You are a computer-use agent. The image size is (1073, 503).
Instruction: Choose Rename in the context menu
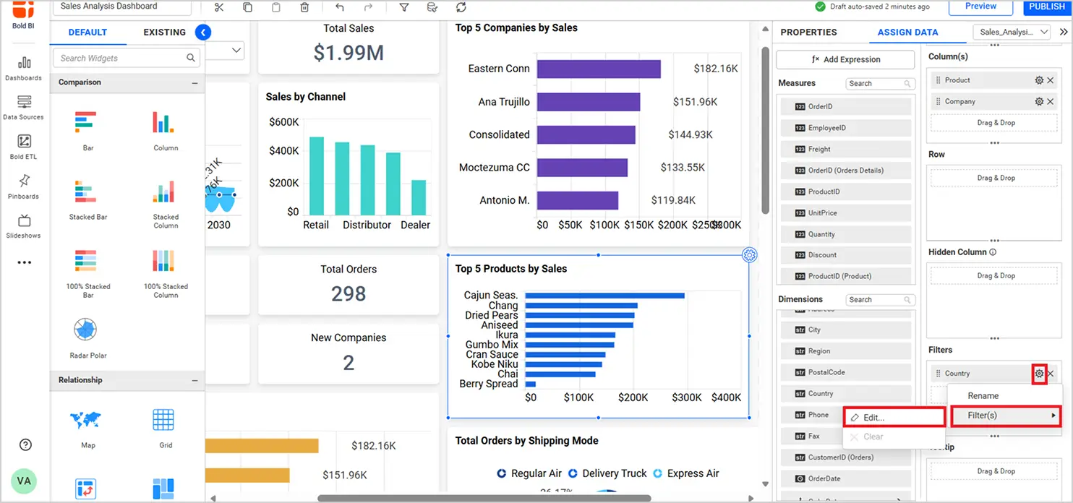pos(983,396)
